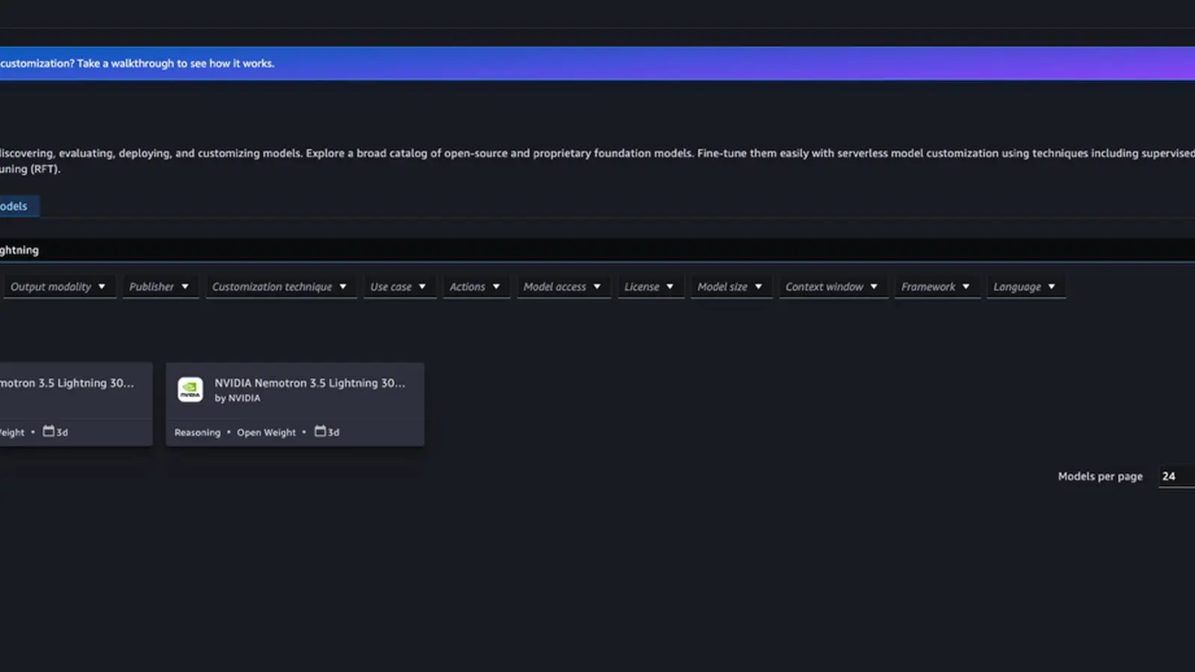
Task: Click the Models per page label
Action: coord(1100,476)
